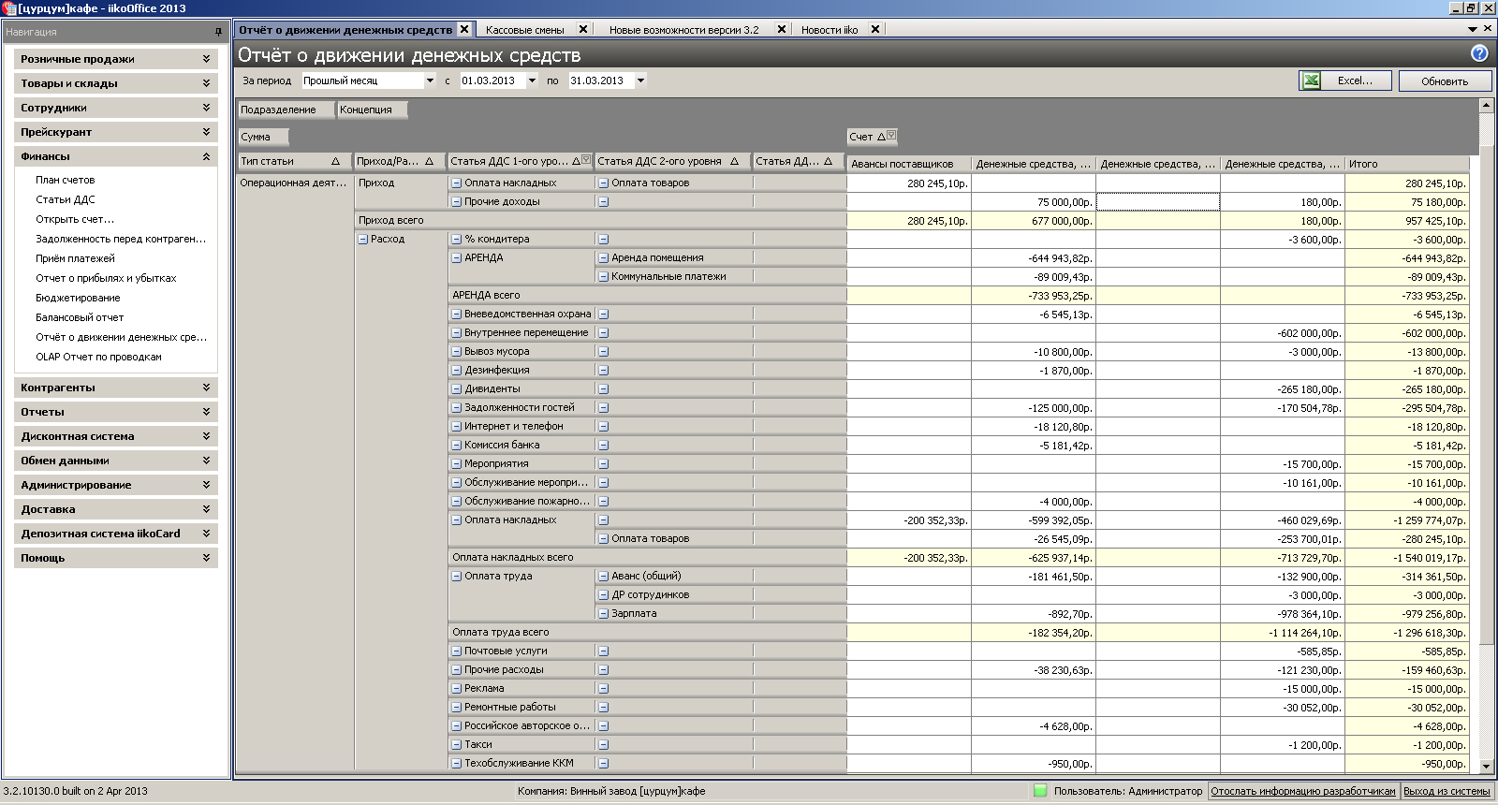Collapse the Прочие доходы row
Image resolution: width=1498 pixels, height=805 pixels.
[456, 202]
